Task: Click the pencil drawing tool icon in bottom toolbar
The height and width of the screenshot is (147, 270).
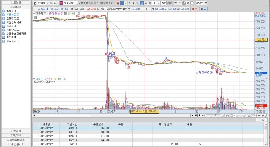Action: (245, 115)
